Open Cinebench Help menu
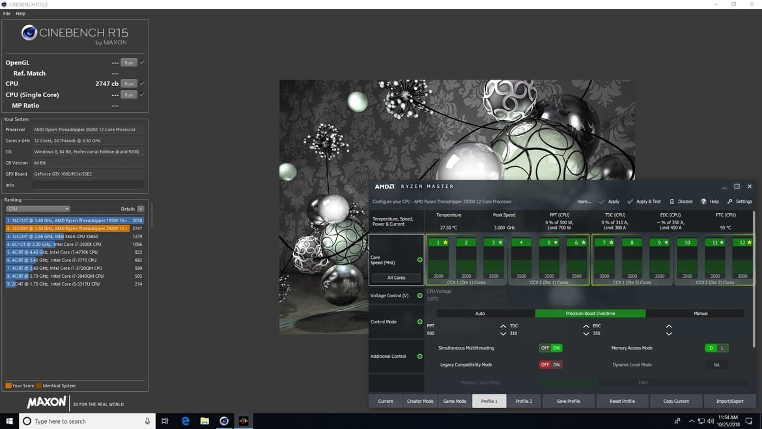The width and height of the screenshot is (762, 429). point(20,14)
